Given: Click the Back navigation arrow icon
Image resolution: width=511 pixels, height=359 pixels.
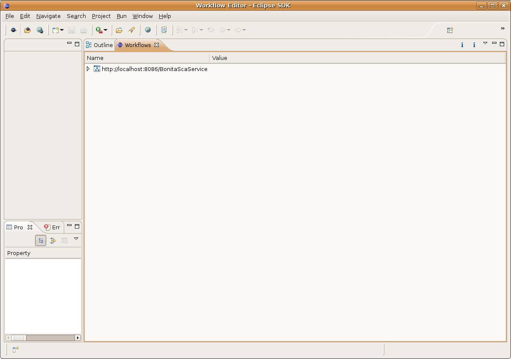Looking at the screenshot, I should pos(223,30).
